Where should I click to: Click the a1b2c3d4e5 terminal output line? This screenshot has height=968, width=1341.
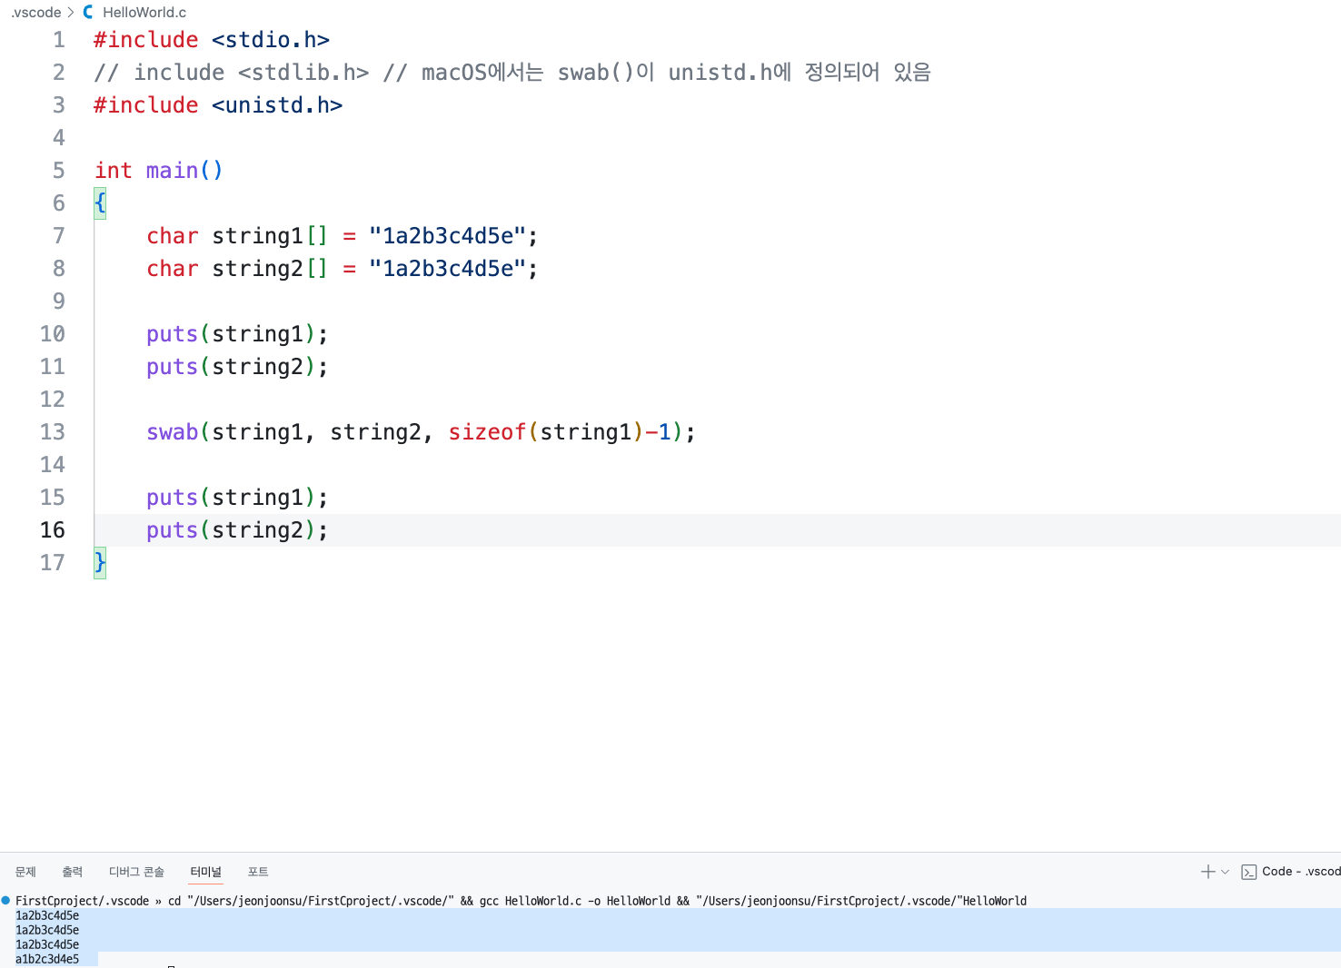tap(47, 959)
